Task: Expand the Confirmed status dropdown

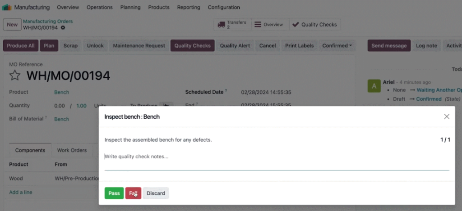Action: tap(337, 45)
